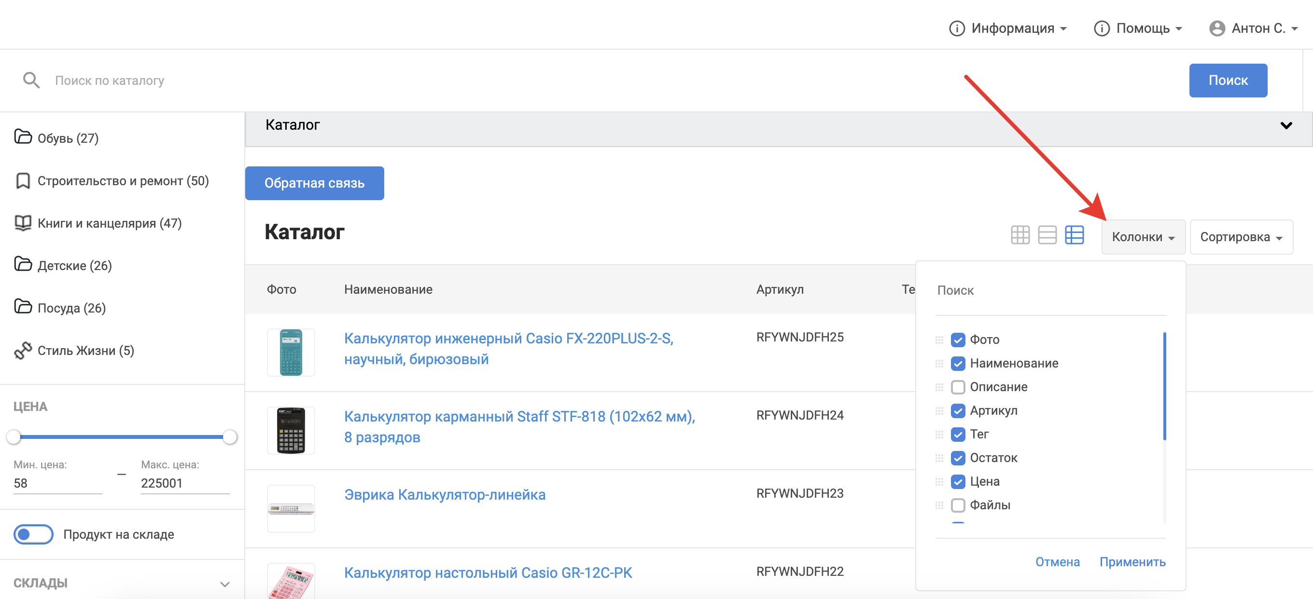Uncheck the Артикул column checkbox
The width and height of the screenshot is (1313, 599).
click(958, 410)
